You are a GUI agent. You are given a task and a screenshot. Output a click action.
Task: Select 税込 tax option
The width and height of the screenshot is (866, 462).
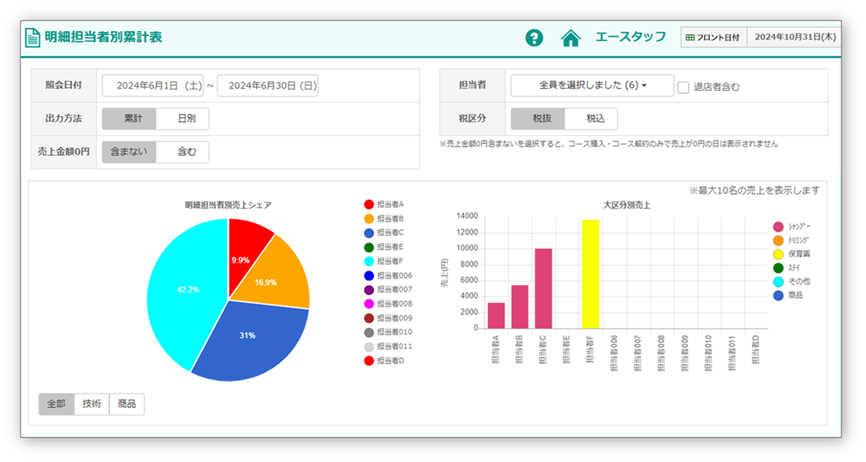click(x=591, y=118)
